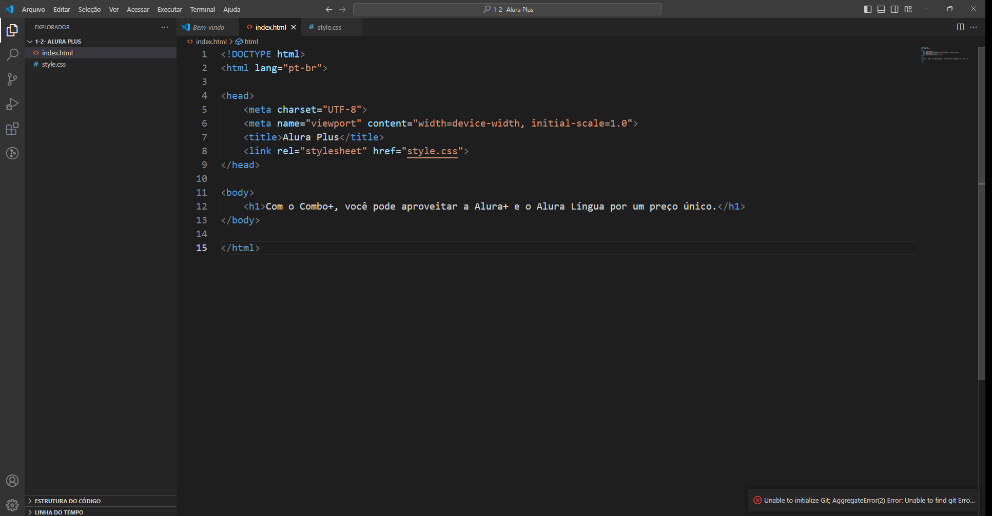
Task: Click the "stylesheet" rel attribute value
Action: [334, 151]
